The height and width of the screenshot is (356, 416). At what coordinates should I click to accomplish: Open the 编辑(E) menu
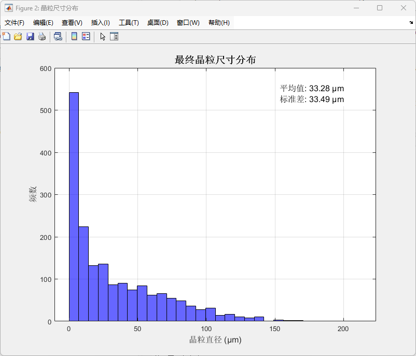[43, 23]
